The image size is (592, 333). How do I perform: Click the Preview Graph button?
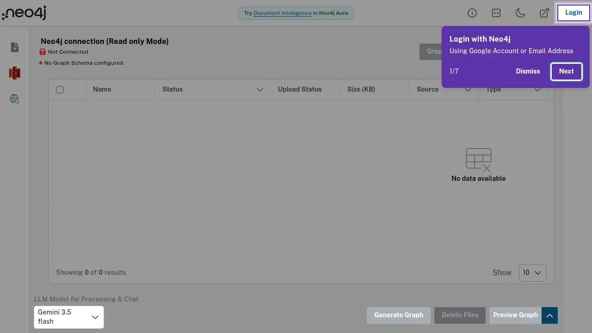click(515, 315)
